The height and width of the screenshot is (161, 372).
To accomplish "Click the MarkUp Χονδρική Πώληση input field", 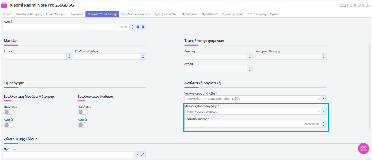I will pyautogui.click(x=108, y=57).
